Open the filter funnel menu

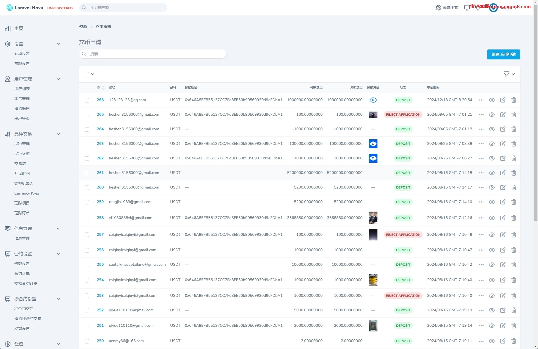(x=509, y=74)
